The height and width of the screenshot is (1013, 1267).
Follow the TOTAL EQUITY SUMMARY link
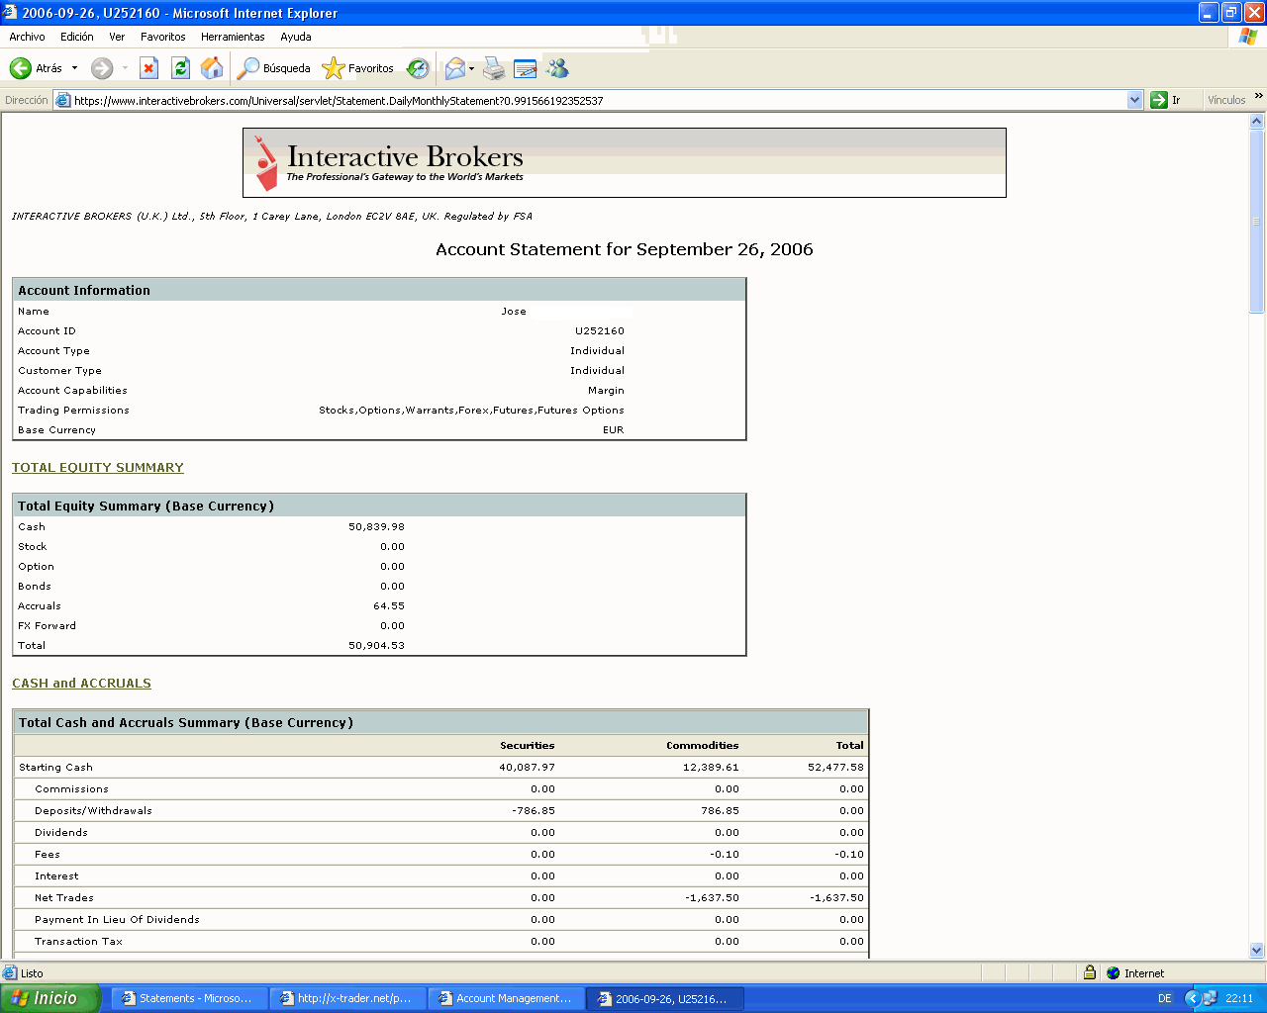tap(98, 468)
